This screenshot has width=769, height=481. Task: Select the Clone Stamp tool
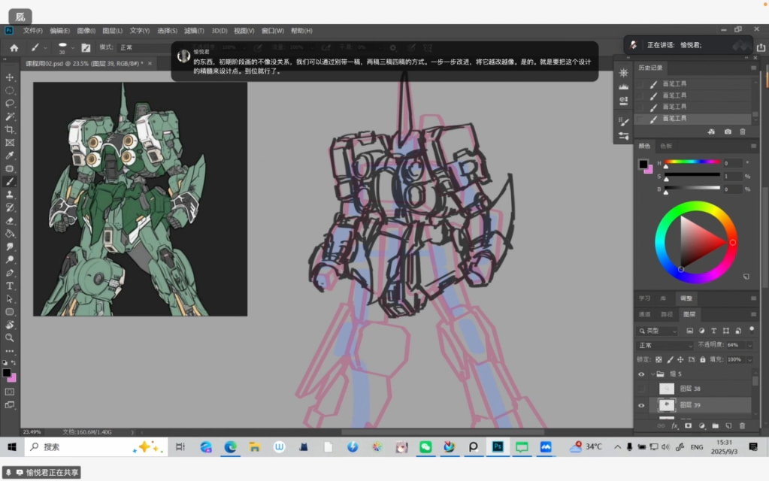pyautogui.click(x=10, y=195)
